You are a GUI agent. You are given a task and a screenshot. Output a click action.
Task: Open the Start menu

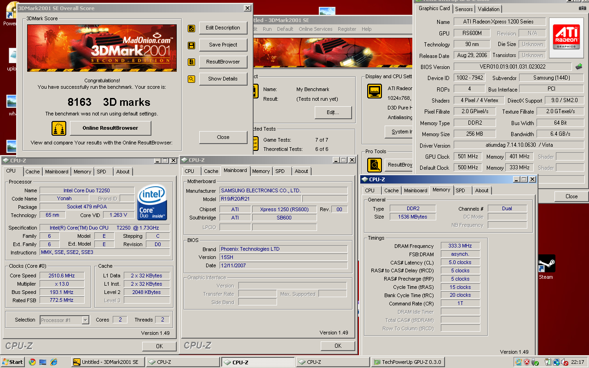pyautogui.click(x=12, y=362)
